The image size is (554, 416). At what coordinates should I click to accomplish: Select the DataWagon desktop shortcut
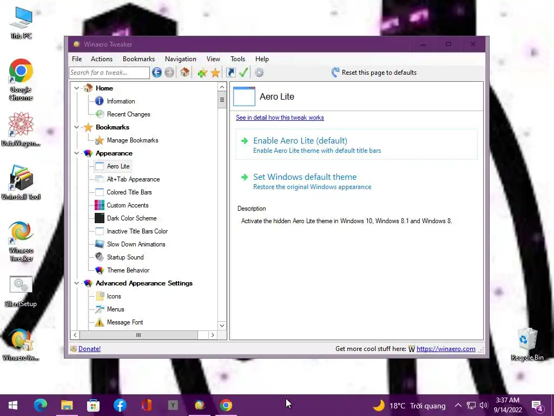(21, 129)
